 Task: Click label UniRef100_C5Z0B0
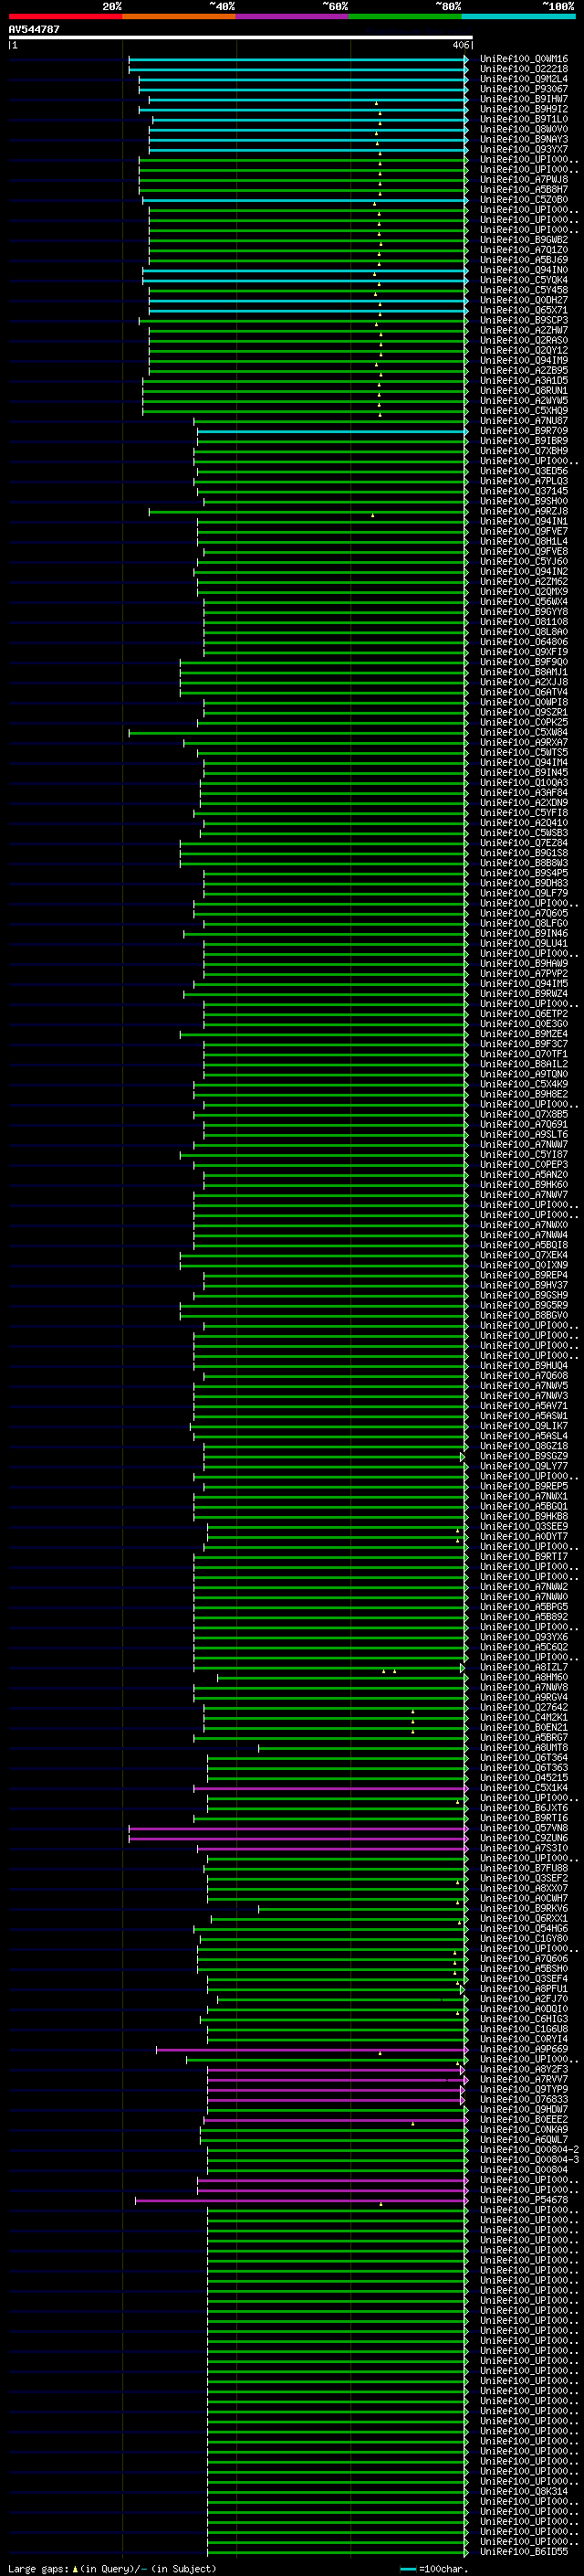(524, 200)
